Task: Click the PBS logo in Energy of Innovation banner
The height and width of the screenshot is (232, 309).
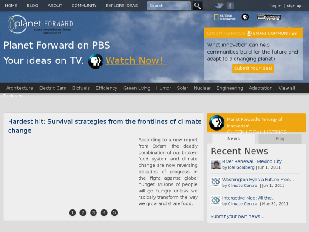Action: point(217,123)
